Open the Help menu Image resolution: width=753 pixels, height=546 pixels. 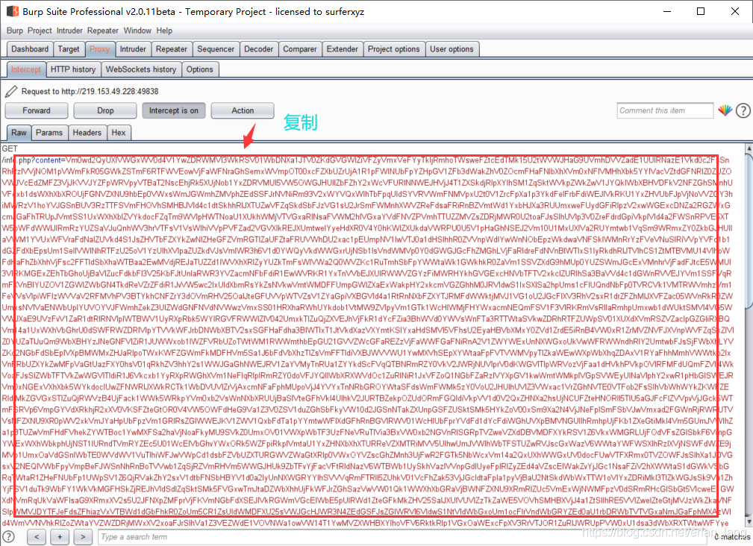(164, 31)
